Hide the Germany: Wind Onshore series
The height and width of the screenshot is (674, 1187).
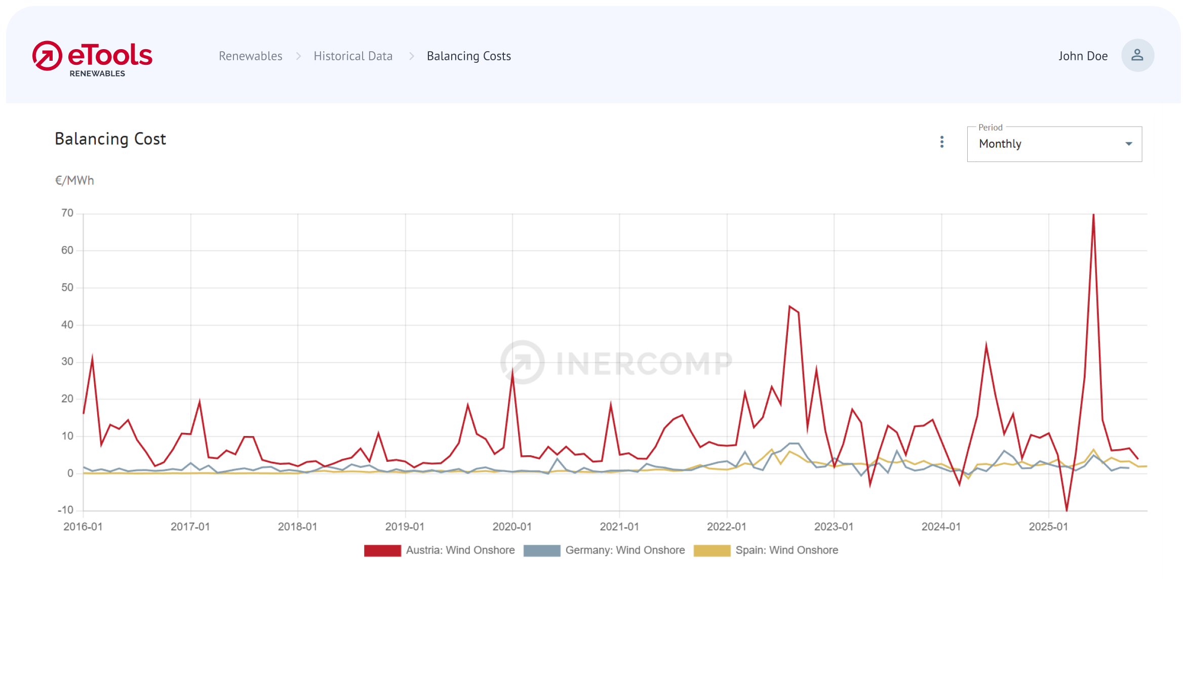624,550
